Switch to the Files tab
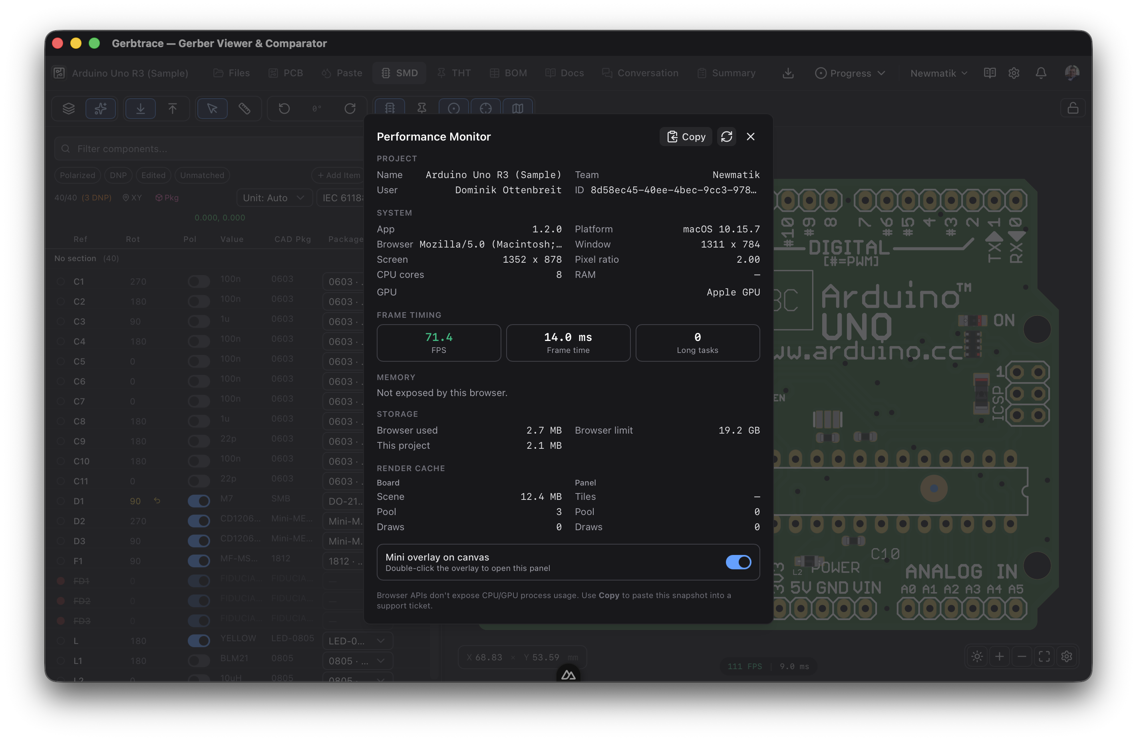The image size is (1137, 741). 232,73
